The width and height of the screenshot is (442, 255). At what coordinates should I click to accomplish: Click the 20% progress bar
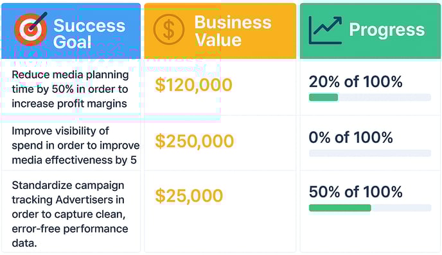coord(370,97)
